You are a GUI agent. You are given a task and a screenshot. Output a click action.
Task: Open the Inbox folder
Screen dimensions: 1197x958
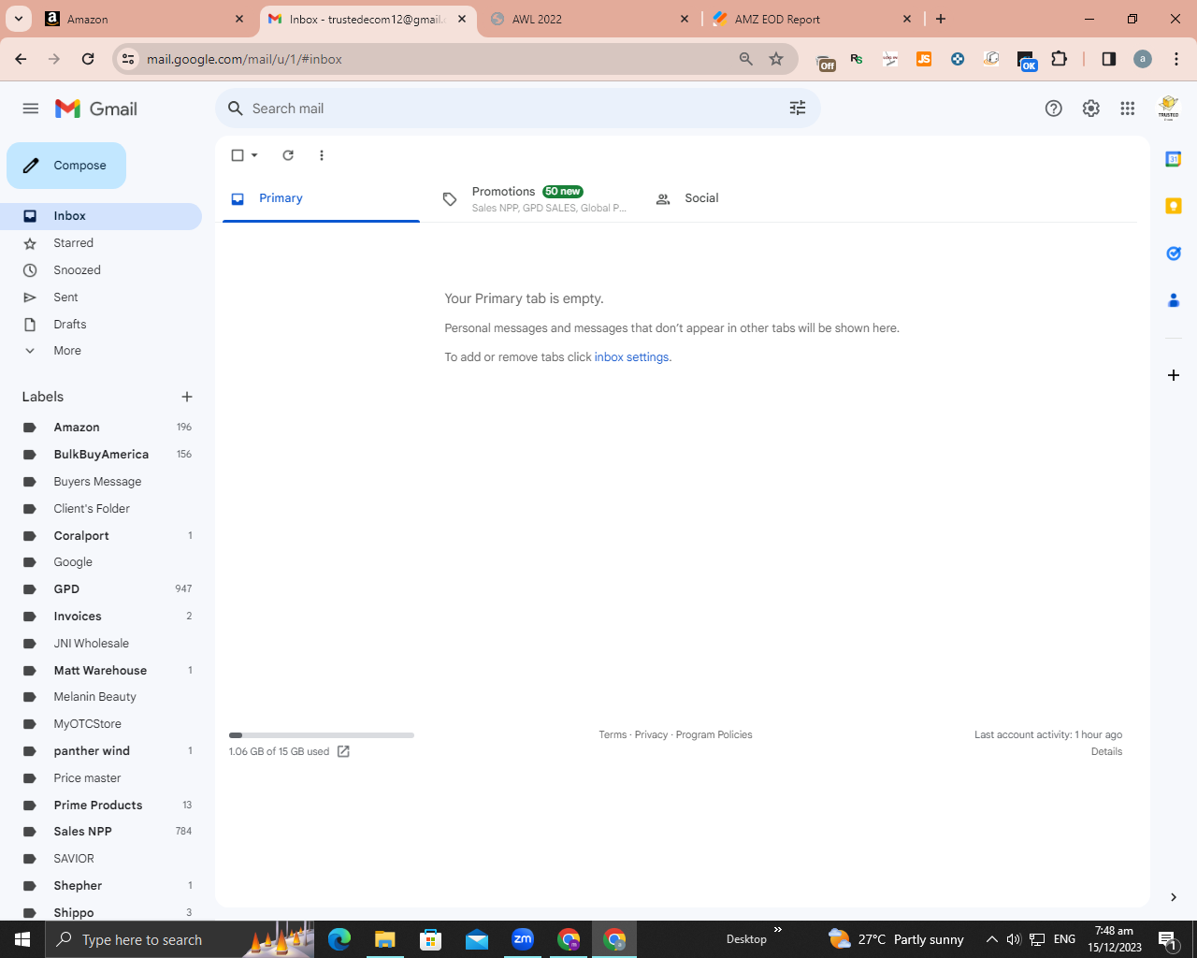tap(101, 216)
